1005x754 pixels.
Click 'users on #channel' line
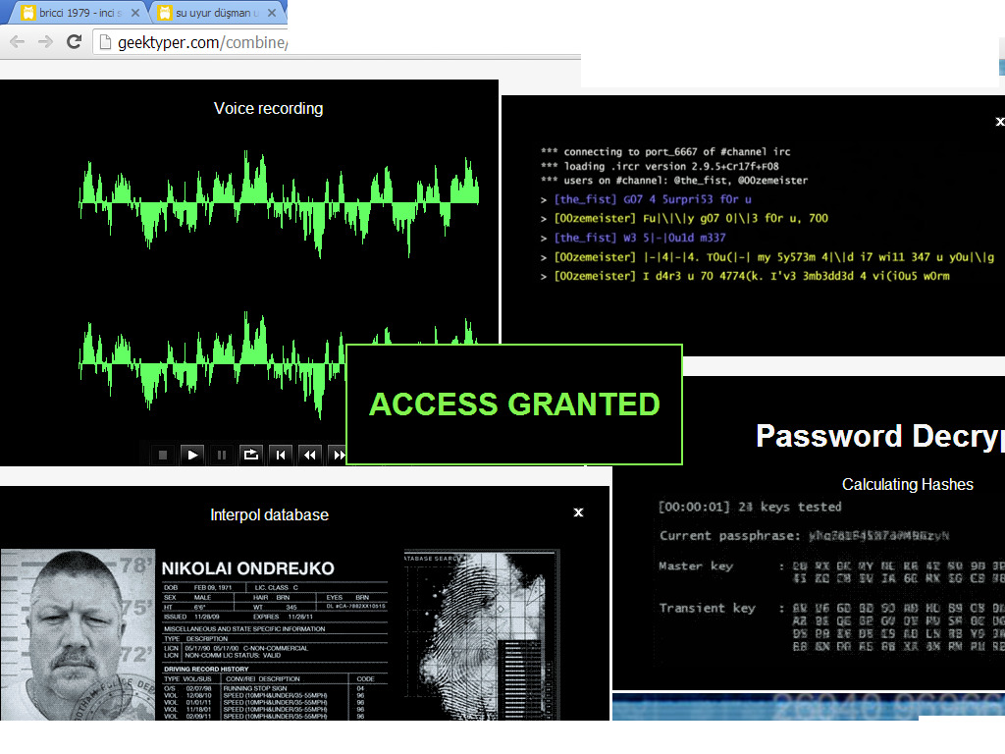pyautogui.click(x=674, y=181)
